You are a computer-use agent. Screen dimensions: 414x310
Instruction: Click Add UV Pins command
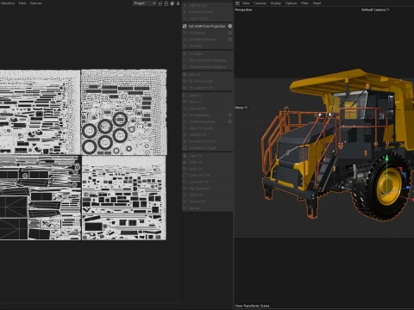click(207, 5)
